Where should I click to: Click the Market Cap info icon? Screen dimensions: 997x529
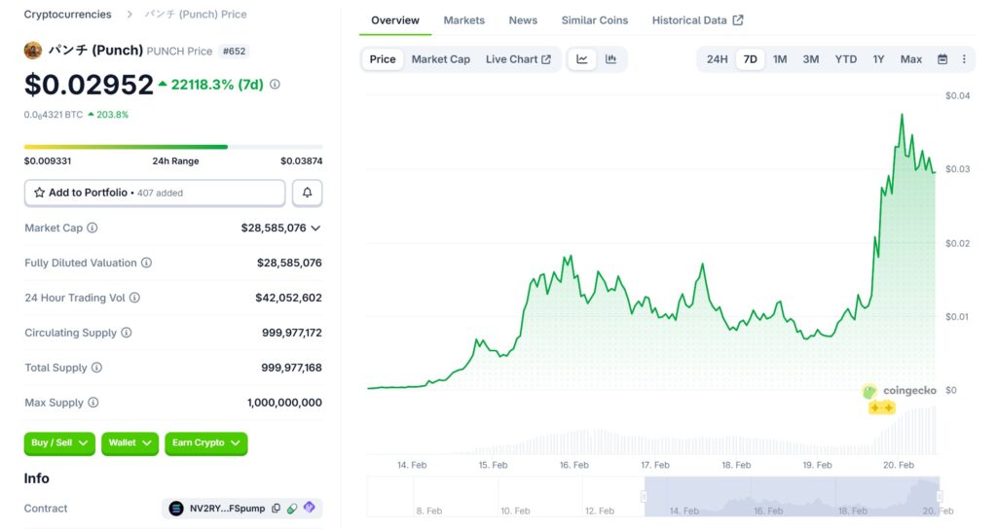(92, 228)
